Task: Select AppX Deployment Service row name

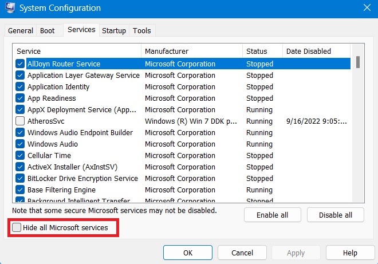Action: (x=82, y=110)
